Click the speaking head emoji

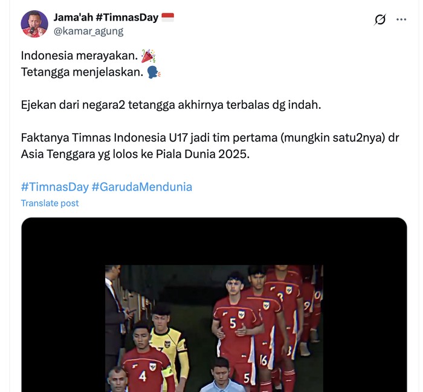point(153,73)
